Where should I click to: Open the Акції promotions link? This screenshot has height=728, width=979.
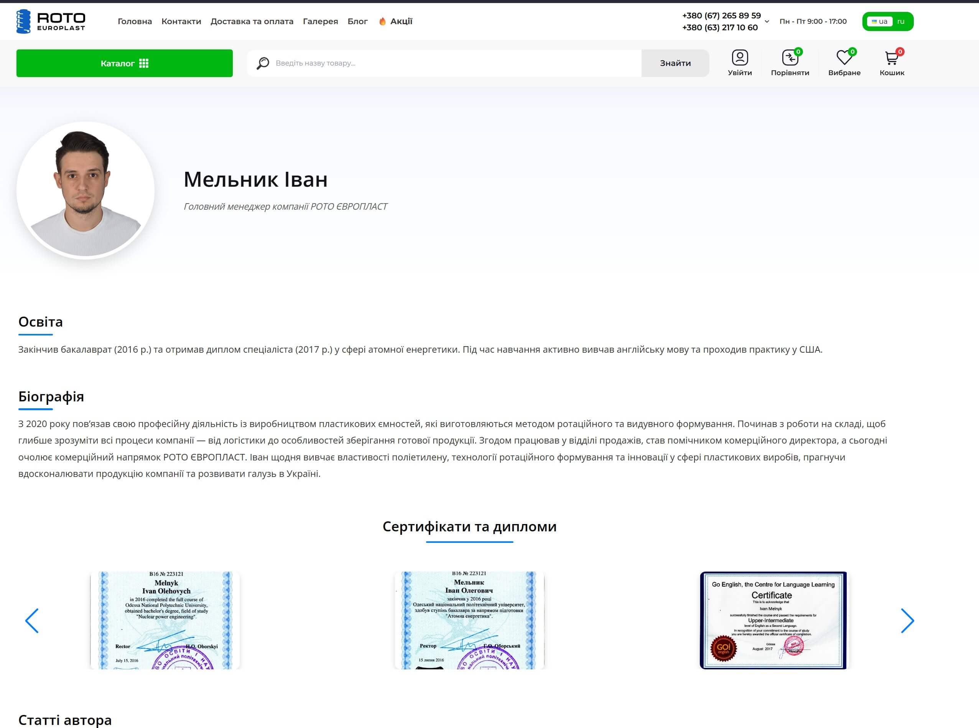(401, 21)
